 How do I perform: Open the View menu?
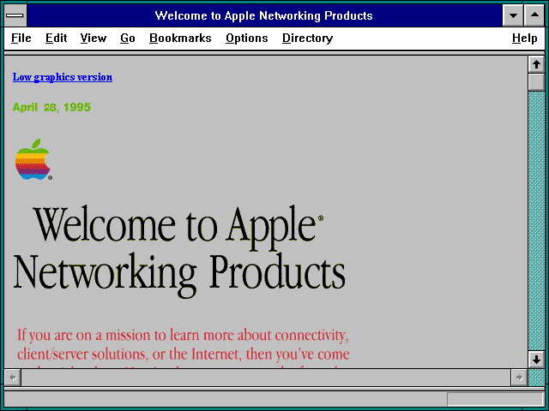tap(94, 38)
